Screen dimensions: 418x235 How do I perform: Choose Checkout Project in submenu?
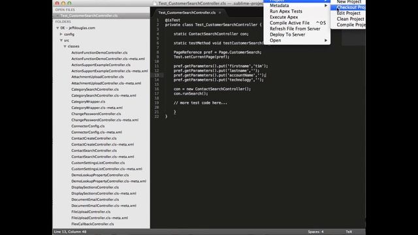click(348, 7)
